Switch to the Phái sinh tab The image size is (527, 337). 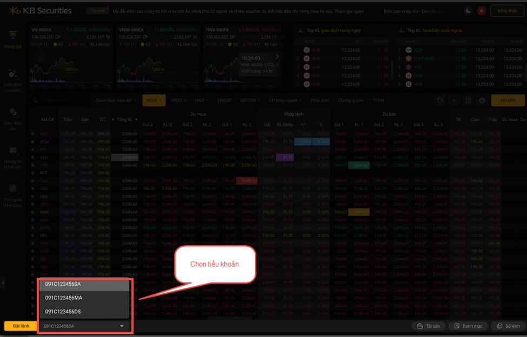click(320, 100)
